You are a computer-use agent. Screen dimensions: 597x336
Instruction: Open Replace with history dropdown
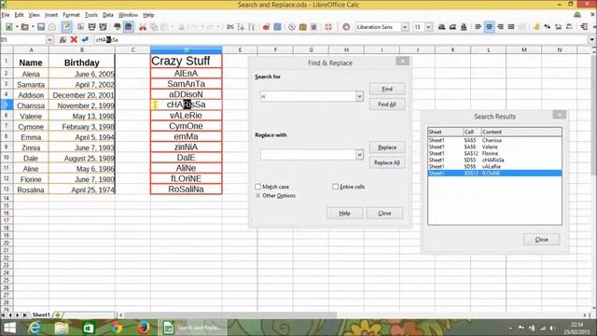click(x=359, y=155)
